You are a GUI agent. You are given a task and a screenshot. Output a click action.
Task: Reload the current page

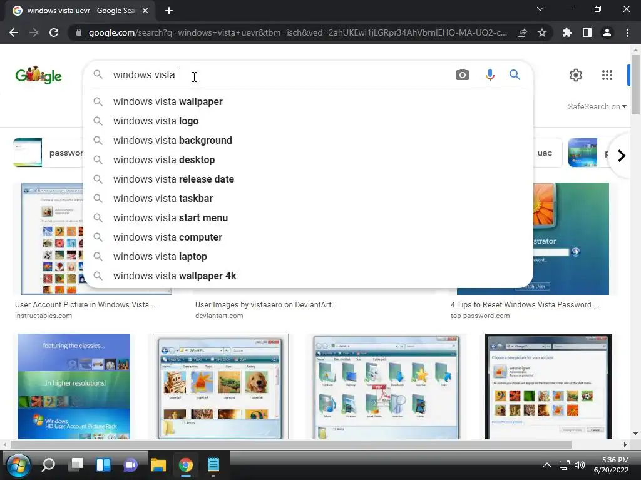click(54, 32)
